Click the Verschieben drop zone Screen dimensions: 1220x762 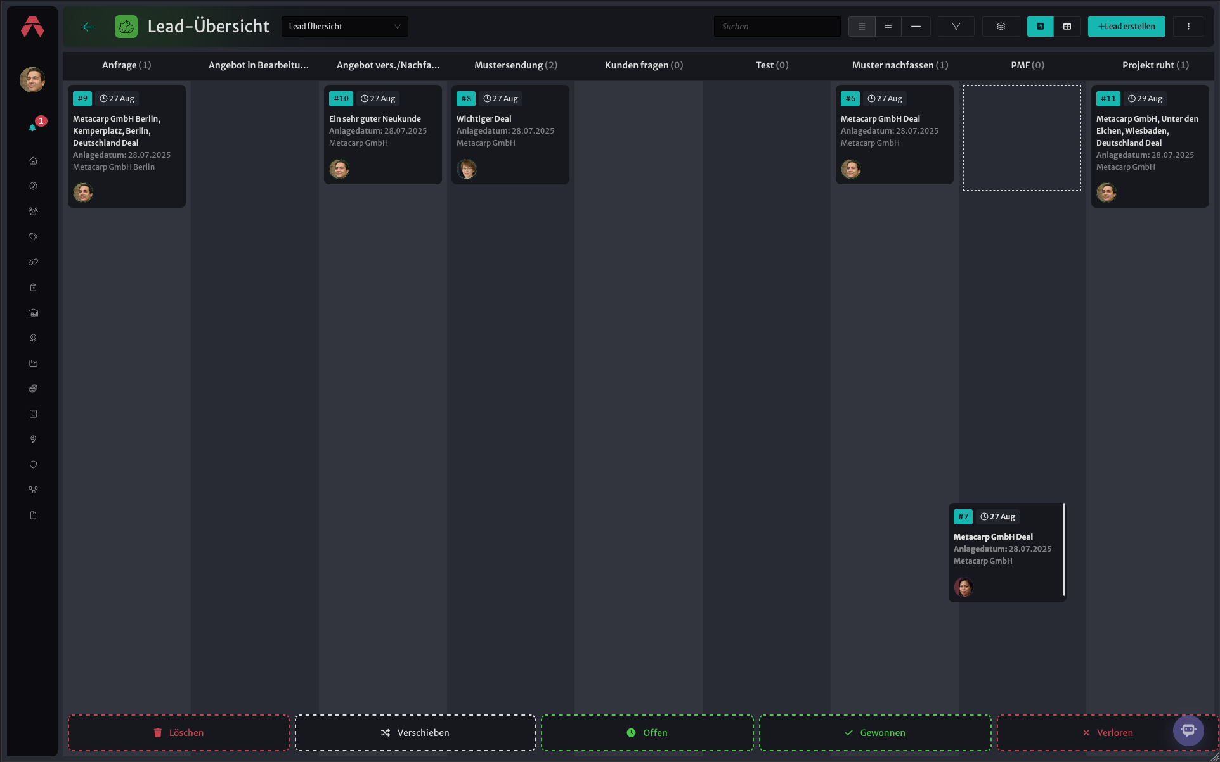pos(415,733)
